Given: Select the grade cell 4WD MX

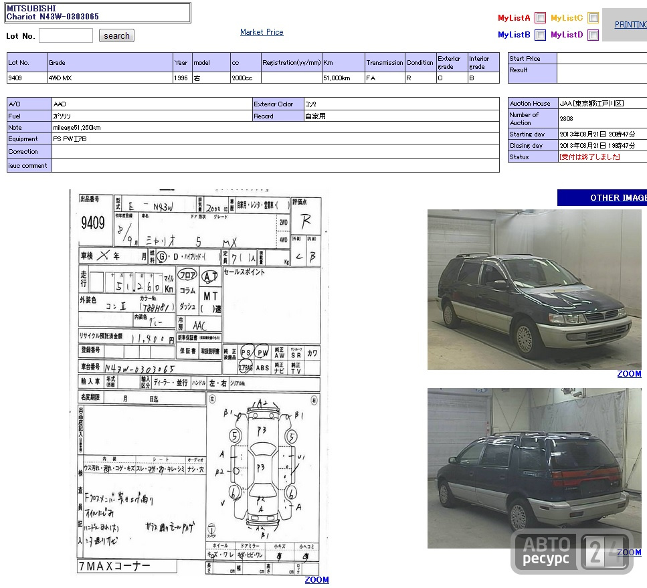Looking at the screenshot, I should click(x=110, y=78).
